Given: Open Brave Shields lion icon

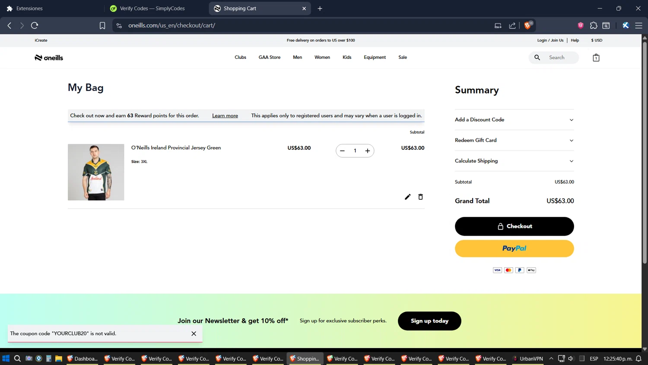Looking at the screenshot, I should (x=528, y=25).
